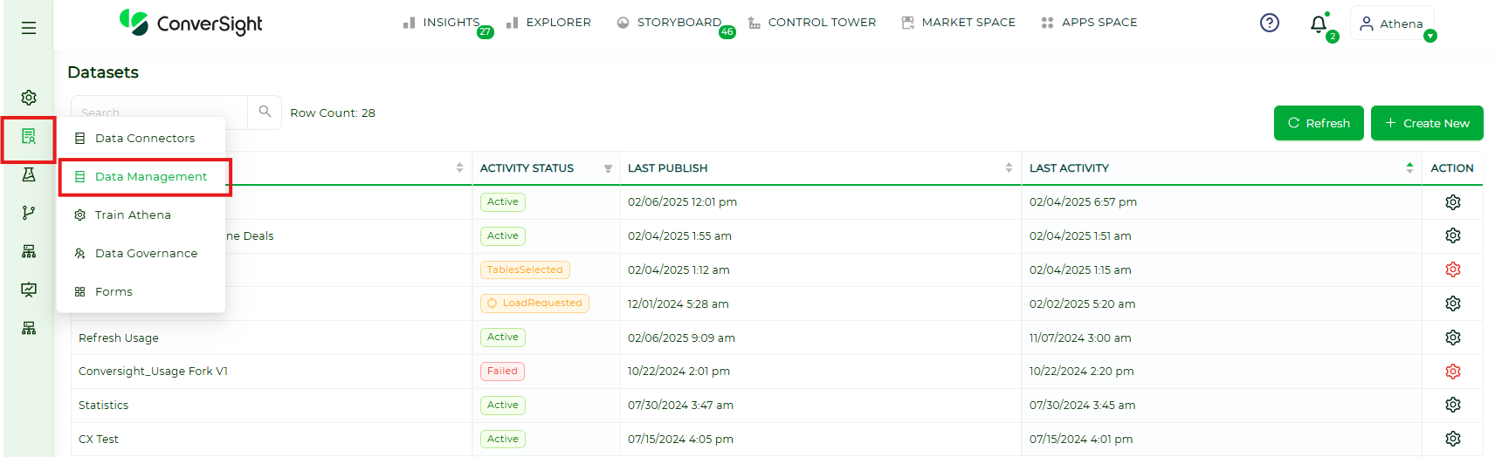Sort by the Last Publish column

click(x=1009, y=167)
